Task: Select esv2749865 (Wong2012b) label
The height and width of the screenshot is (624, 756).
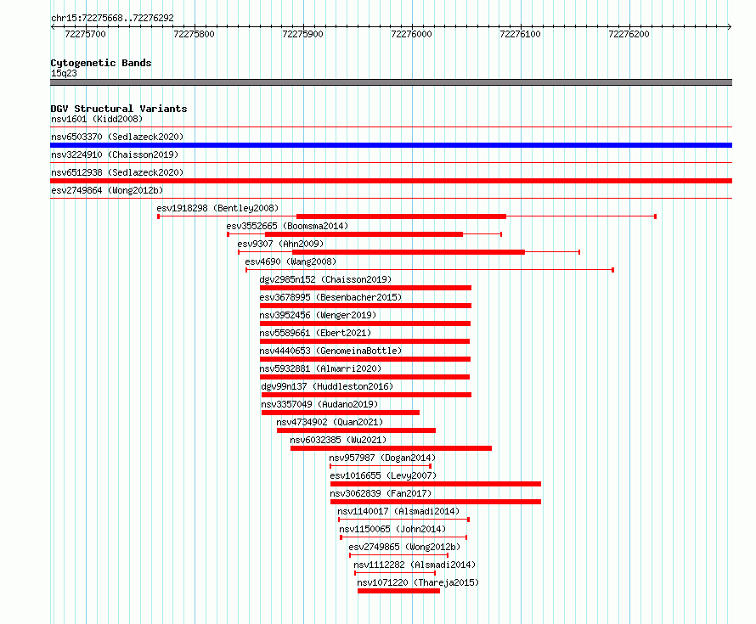Action: tap(404, 547)
